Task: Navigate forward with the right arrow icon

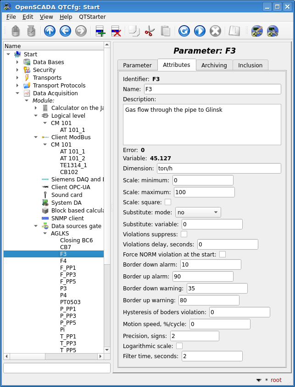Action: coord(81,31)
